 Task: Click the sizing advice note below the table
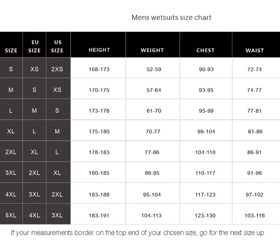(x=137, y=233)
